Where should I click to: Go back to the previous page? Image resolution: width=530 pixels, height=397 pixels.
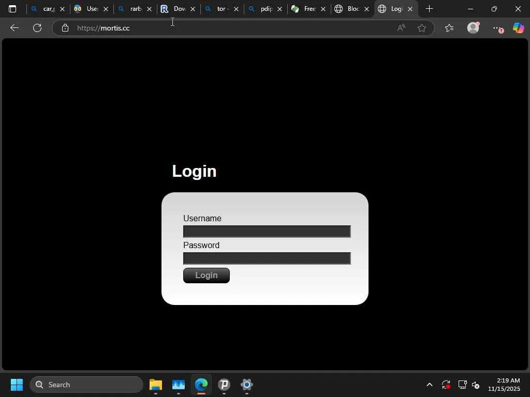tap(14, 28)
